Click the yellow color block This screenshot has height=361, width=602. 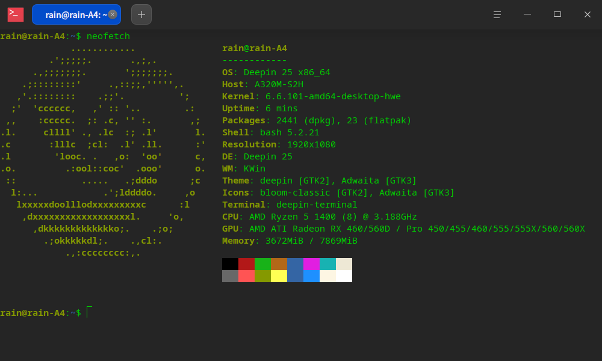point(279,276)
